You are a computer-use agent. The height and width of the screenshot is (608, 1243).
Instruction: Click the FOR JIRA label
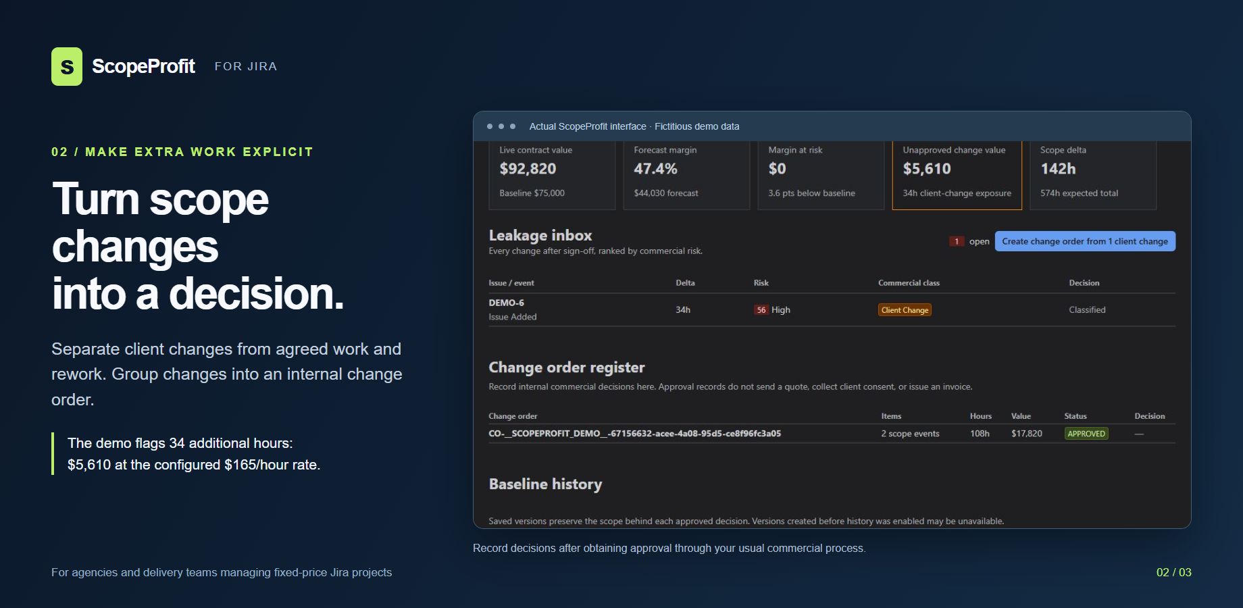(x=246, y=66)
